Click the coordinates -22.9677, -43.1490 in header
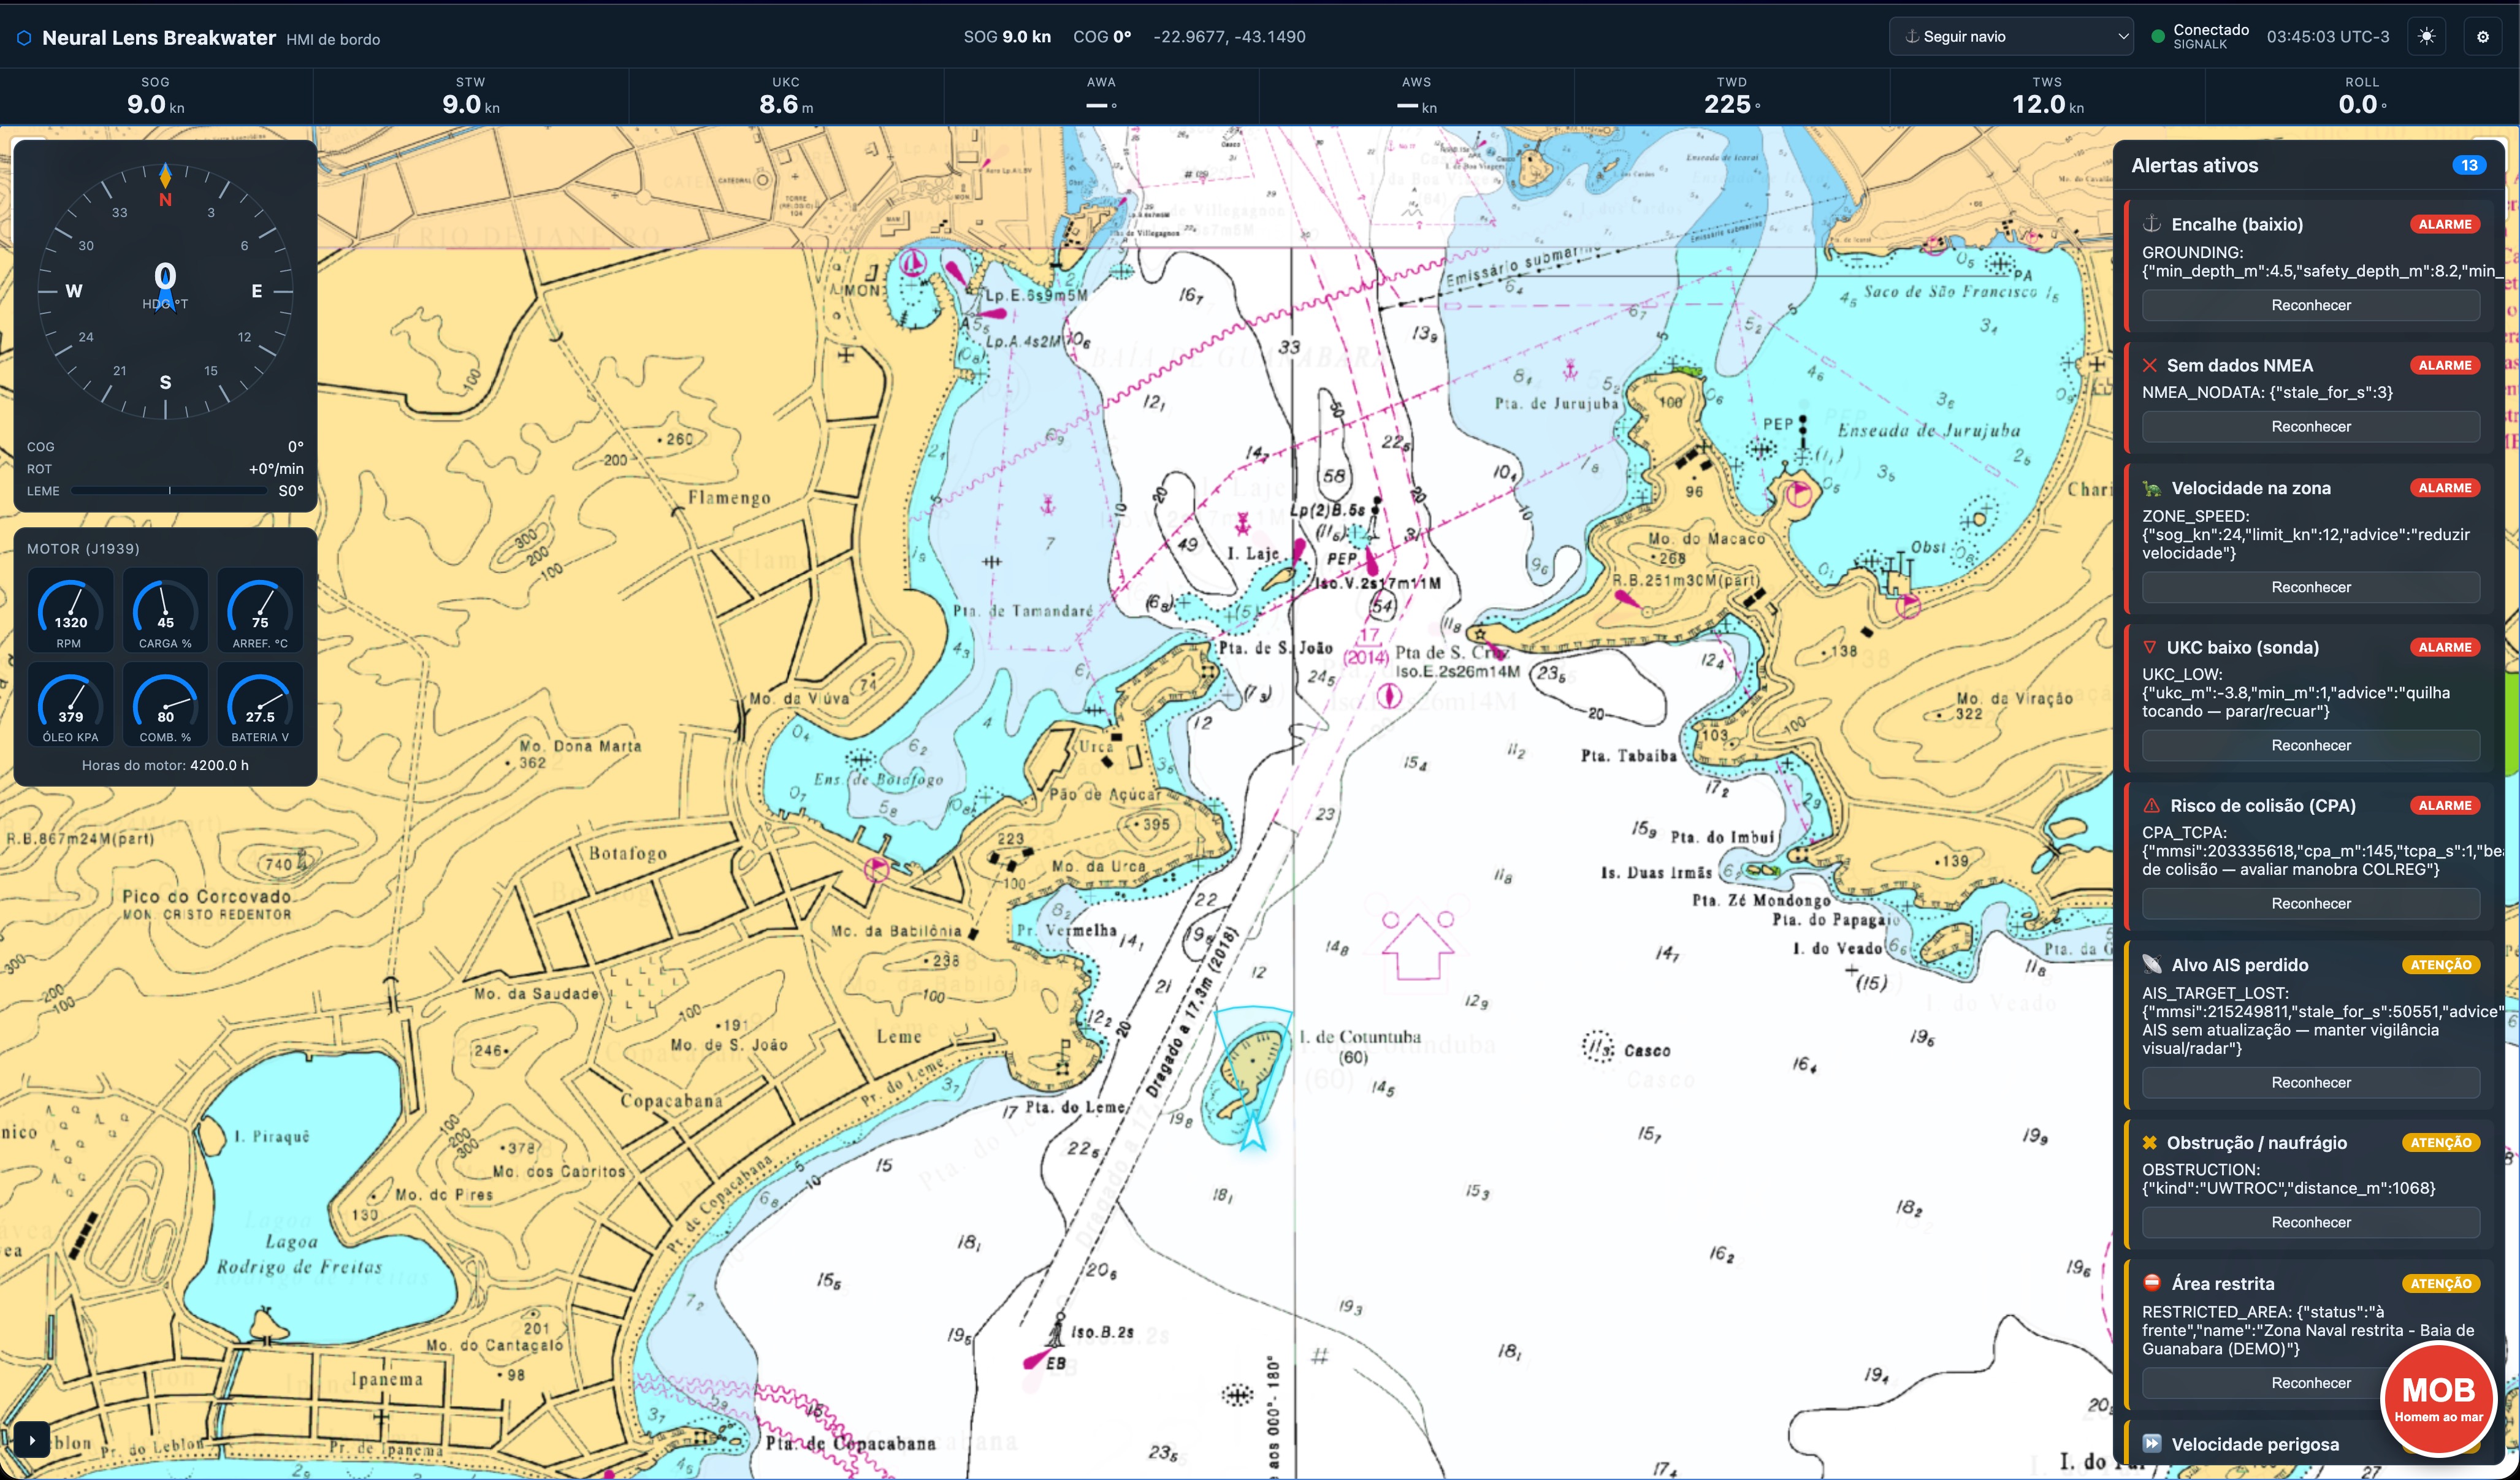This screenshot has height=1480, width=2520. [x=1229, y=37]
